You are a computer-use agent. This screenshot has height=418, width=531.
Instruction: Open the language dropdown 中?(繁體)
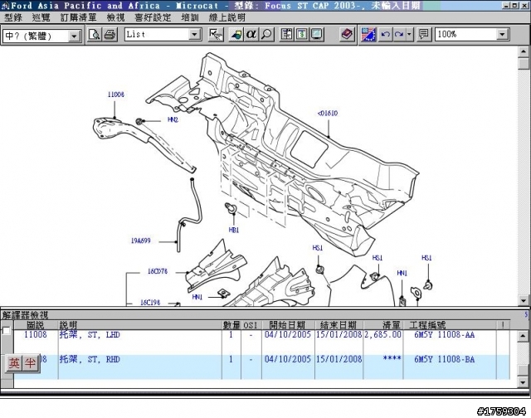point(74,36)
